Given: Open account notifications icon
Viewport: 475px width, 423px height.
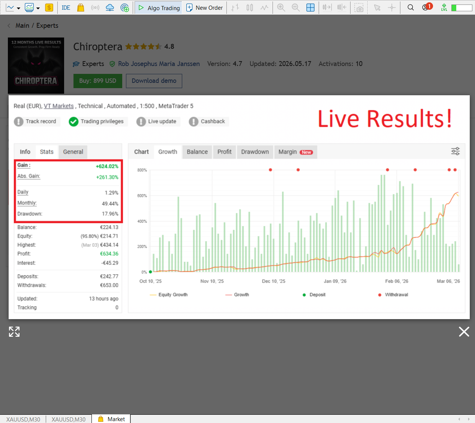Looking at the screenshot, I should [427, 7].
